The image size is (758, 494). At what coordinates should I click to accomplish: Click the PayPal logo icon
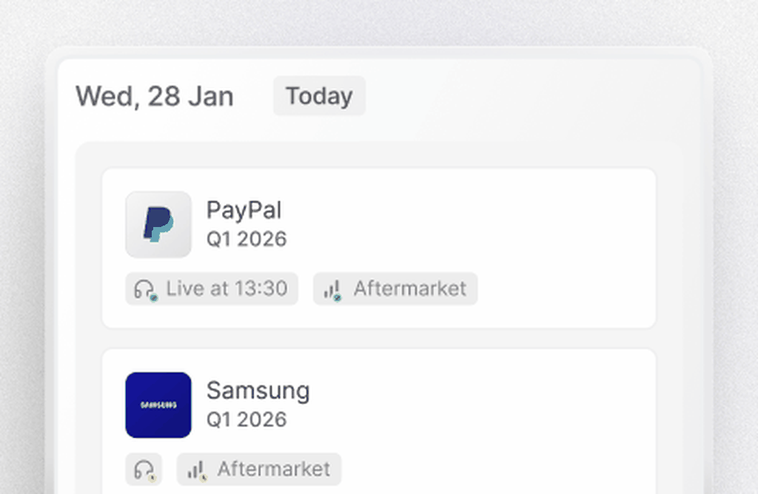tap(158, 225)
